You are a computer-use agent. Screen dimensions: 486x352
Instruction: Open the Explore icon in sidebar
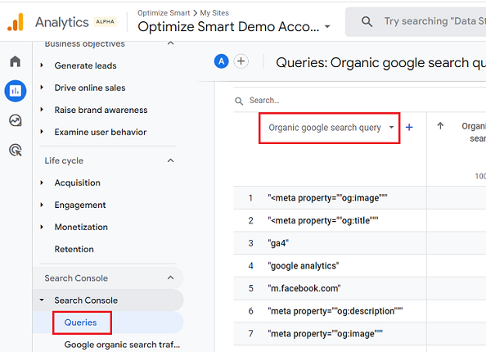(x=16, y=120)
